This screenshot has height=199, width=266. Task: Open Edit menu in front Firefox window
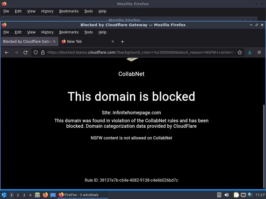[x=18, y=32]
